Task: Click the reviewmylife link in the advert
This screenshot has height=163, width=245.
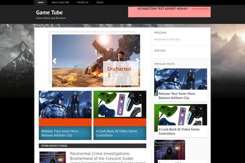Action: point(200,9)
